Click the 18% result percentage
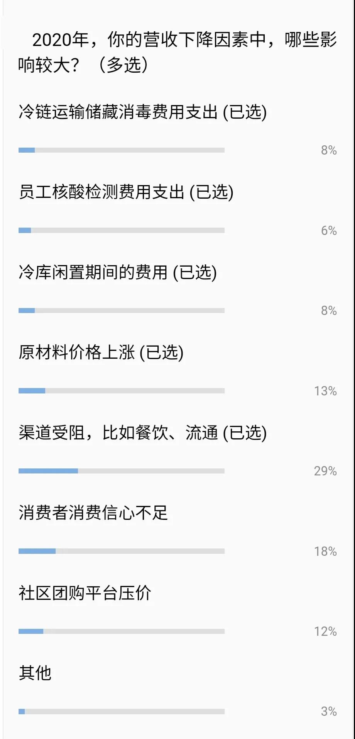 tap(325, 552)
